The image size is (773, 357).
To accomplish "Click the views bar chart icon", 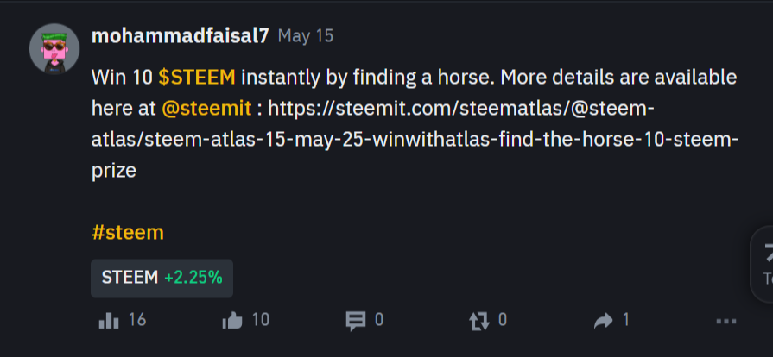I will tap(109, 321).
